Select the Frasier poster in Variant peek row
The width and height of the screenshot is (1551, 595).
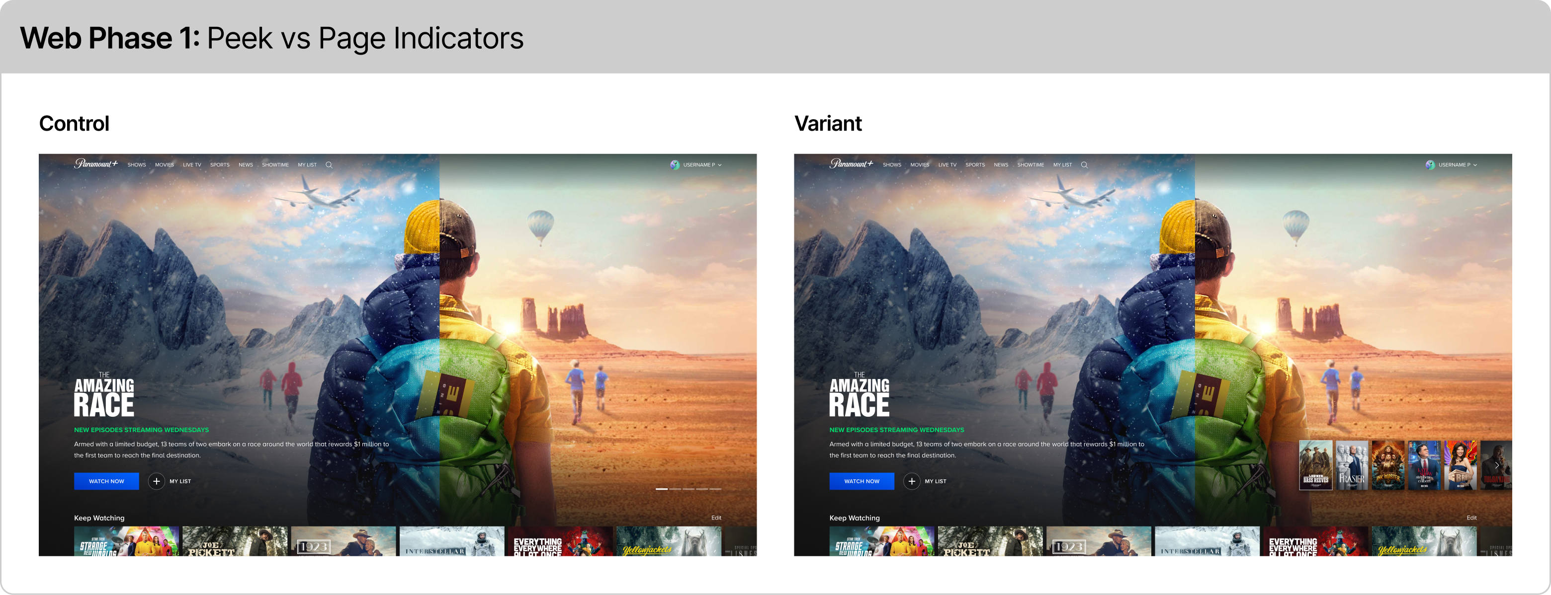tap(1352, 465)
